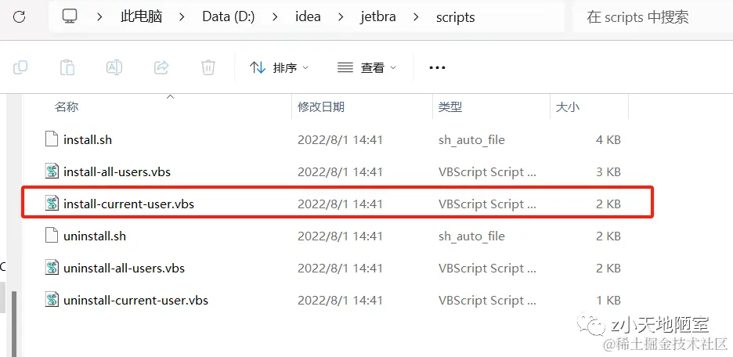733x357 pixels.
Task: Select the file install.sh
Action: 88,139
